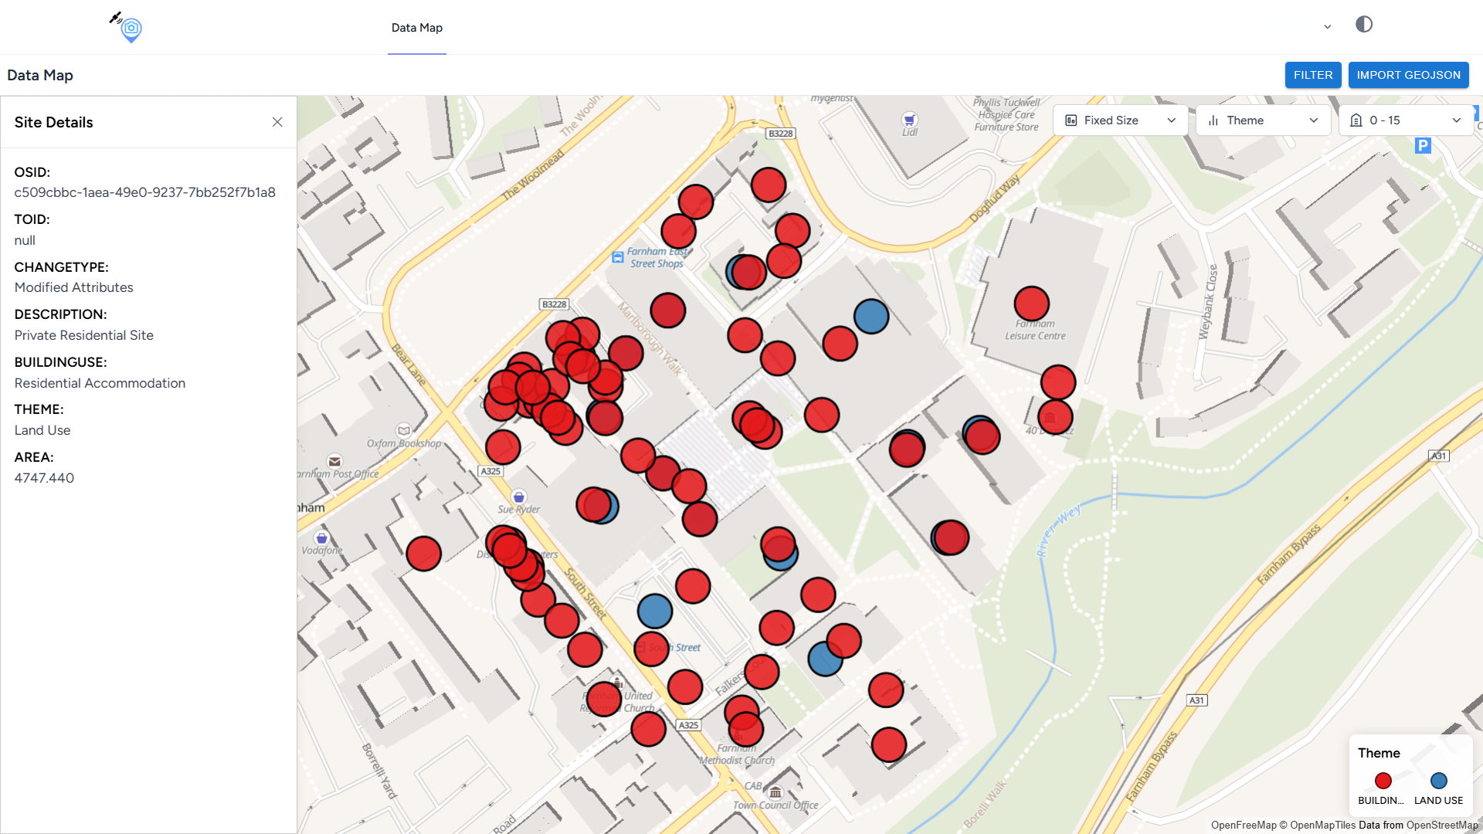Image resolution: width=1483 pixels, height=834 pixels.
Task: Click the satellite camera app logo
Action: (128, 28)
